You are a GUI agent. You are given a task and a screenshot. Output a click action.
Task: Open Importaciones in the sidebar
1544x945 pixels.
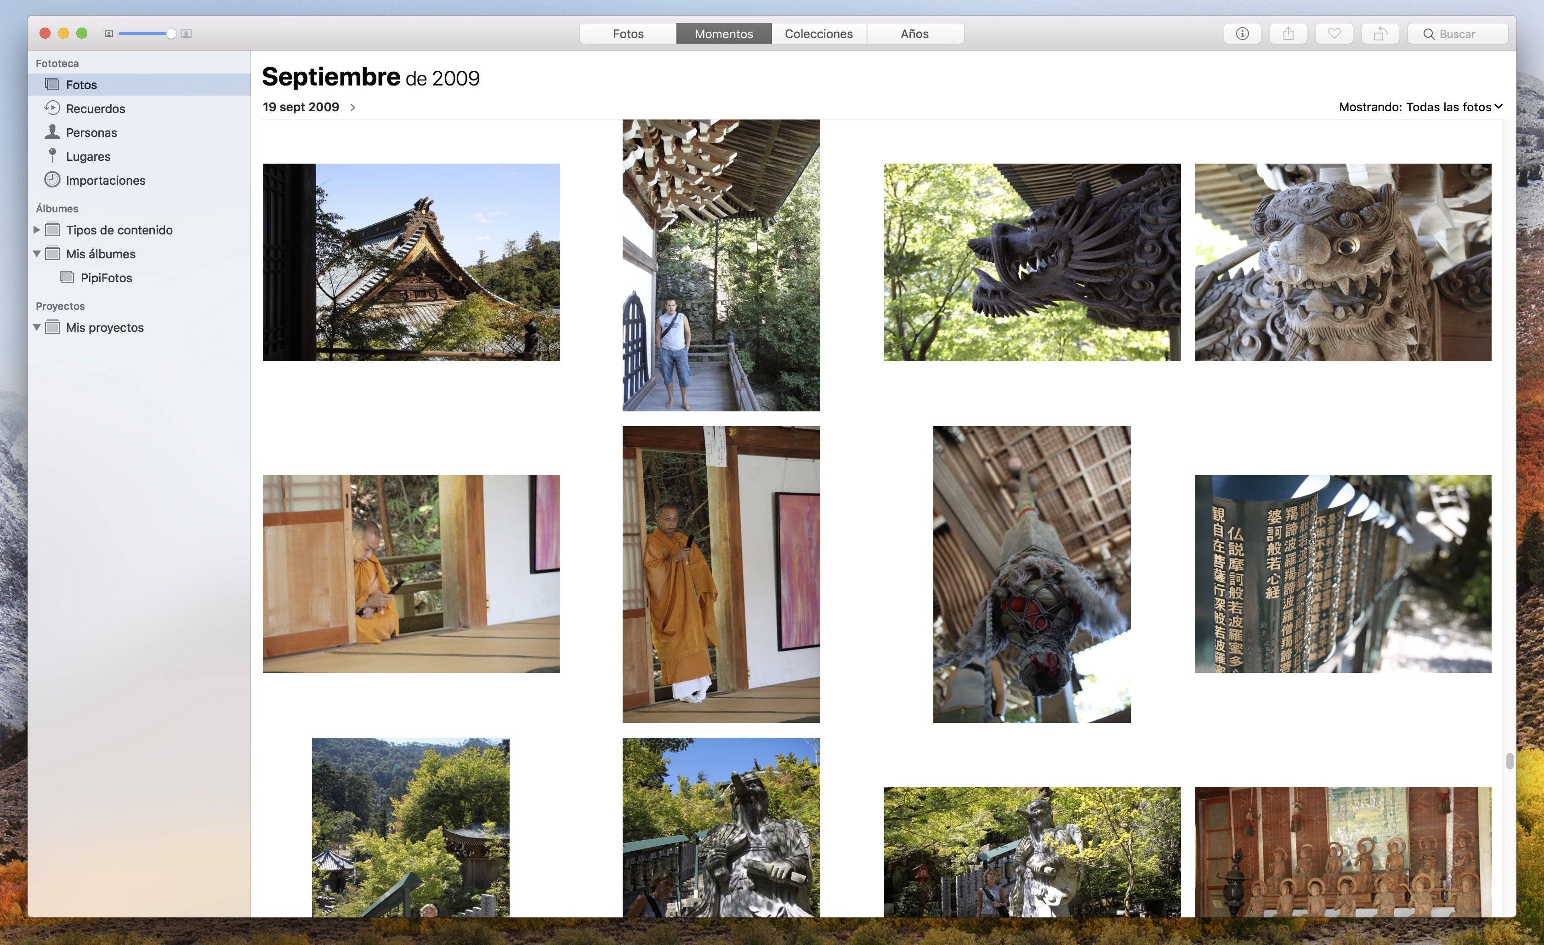pyautogui.click(x=105, y=181)
